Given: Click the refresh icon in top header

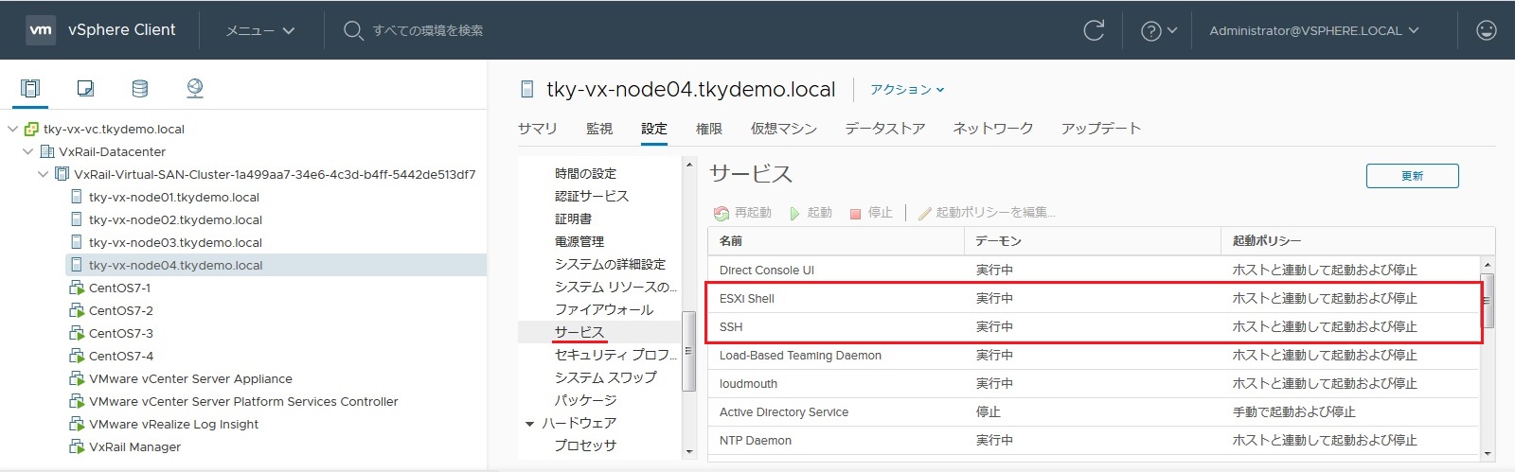Looking at the screenshot, I should [1094, 30].
